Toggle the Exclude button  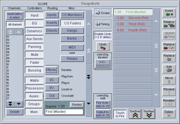click(15, 112)
